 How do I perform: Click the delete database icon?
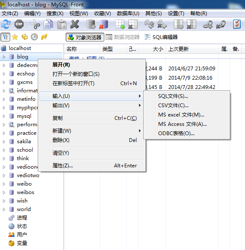pyautogui.click(x=103, y=24)
